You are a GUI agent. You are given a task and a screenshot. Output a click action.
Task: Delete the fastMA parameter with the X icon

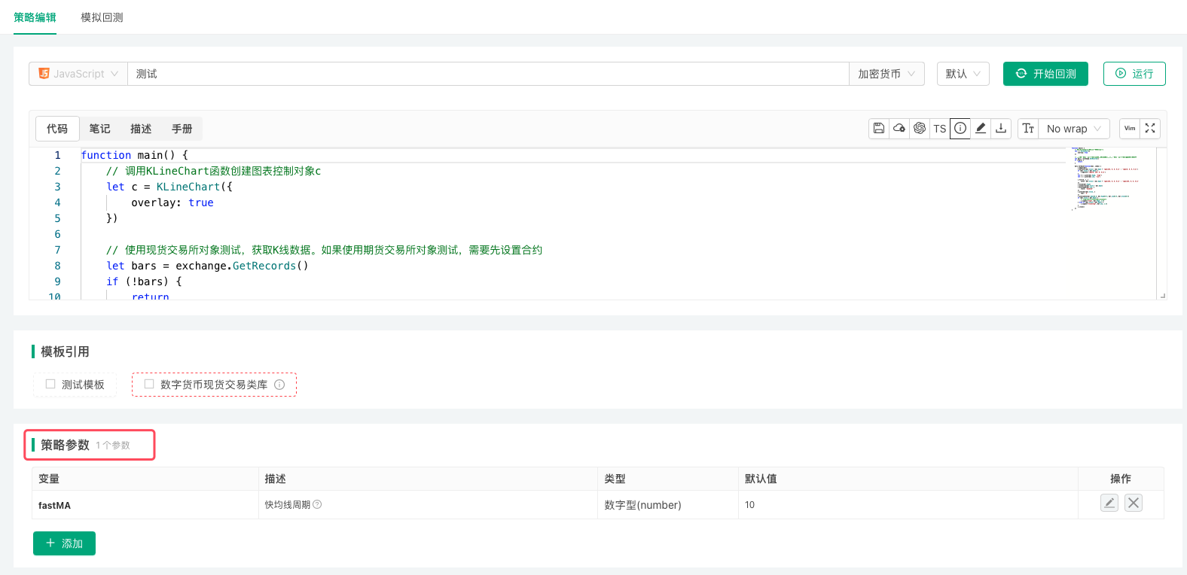pyautogui.click(x=1134, y=503)
